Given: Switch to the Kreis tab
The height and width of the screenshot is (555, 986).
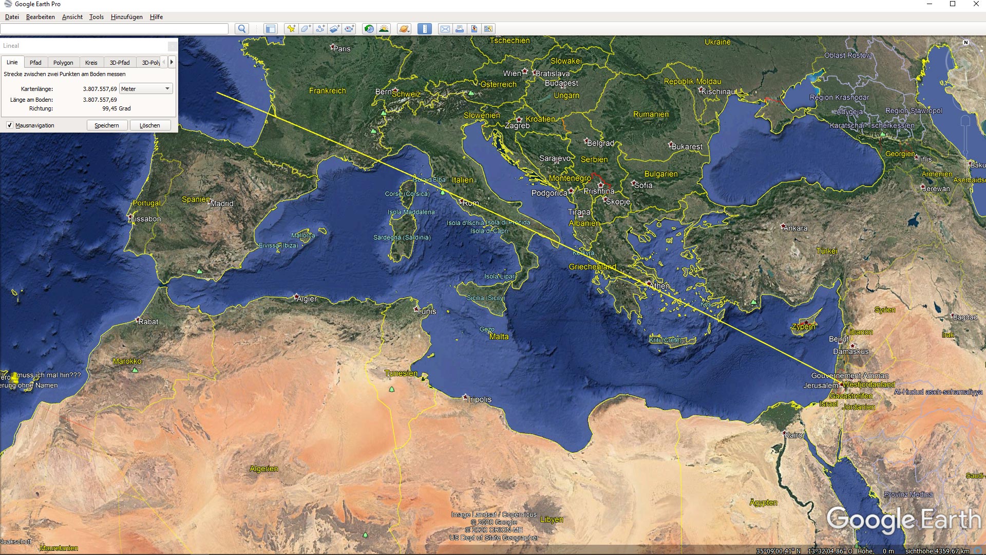Looking at the screenshot, I should pyautogui.click(x=91, y=63).
